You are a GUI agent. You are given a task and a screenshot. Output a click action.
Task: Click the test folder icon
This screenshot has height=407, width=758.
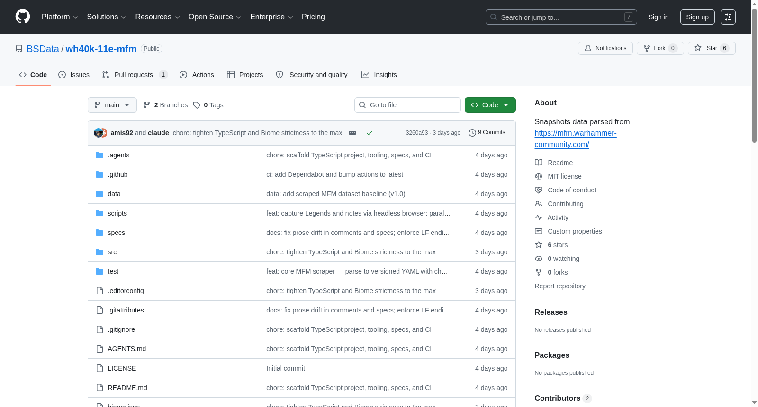point(99,271)
